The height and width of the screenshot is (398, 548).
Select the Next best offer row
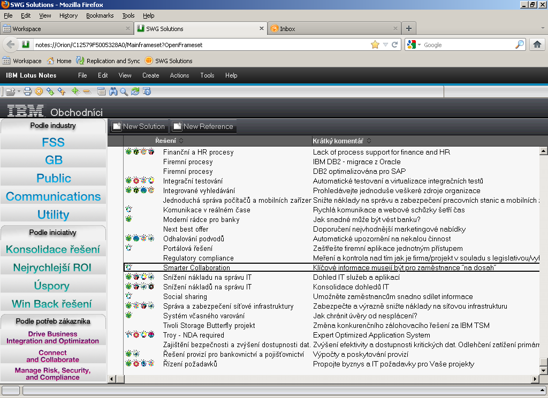(x=331, y=229)
